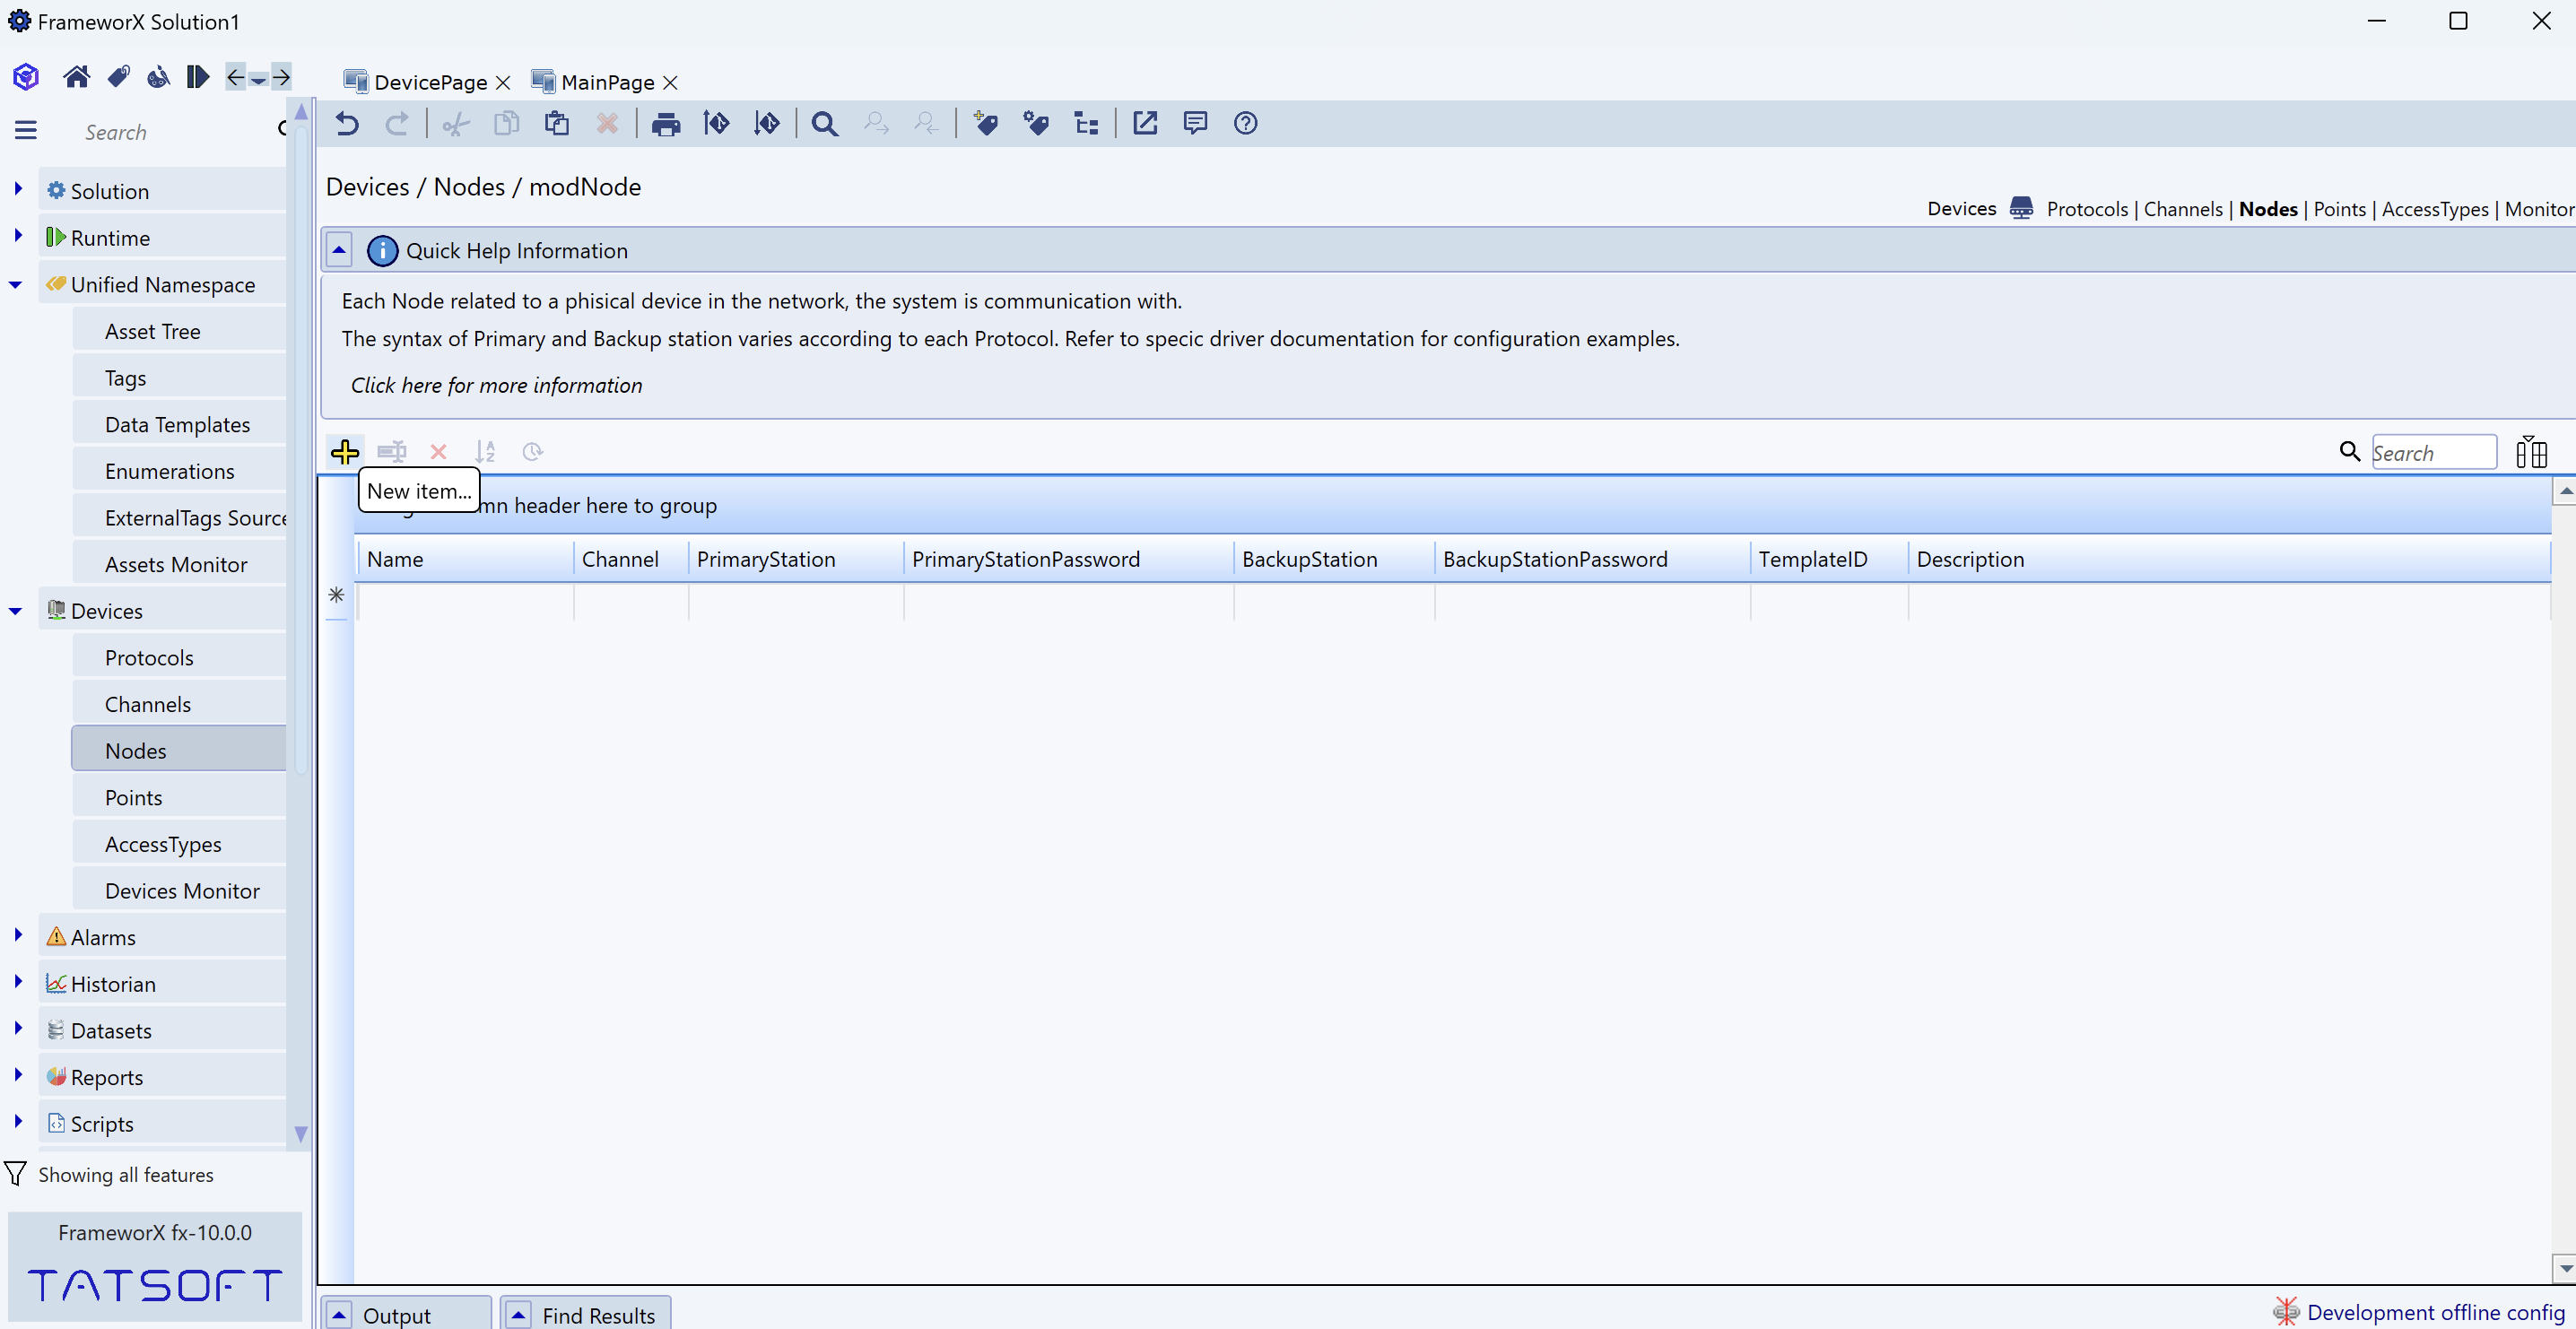Click the TemplateID column header
This screenshot has width=2576, height=1329.
pyautogui.click(x=1829, y=559)
